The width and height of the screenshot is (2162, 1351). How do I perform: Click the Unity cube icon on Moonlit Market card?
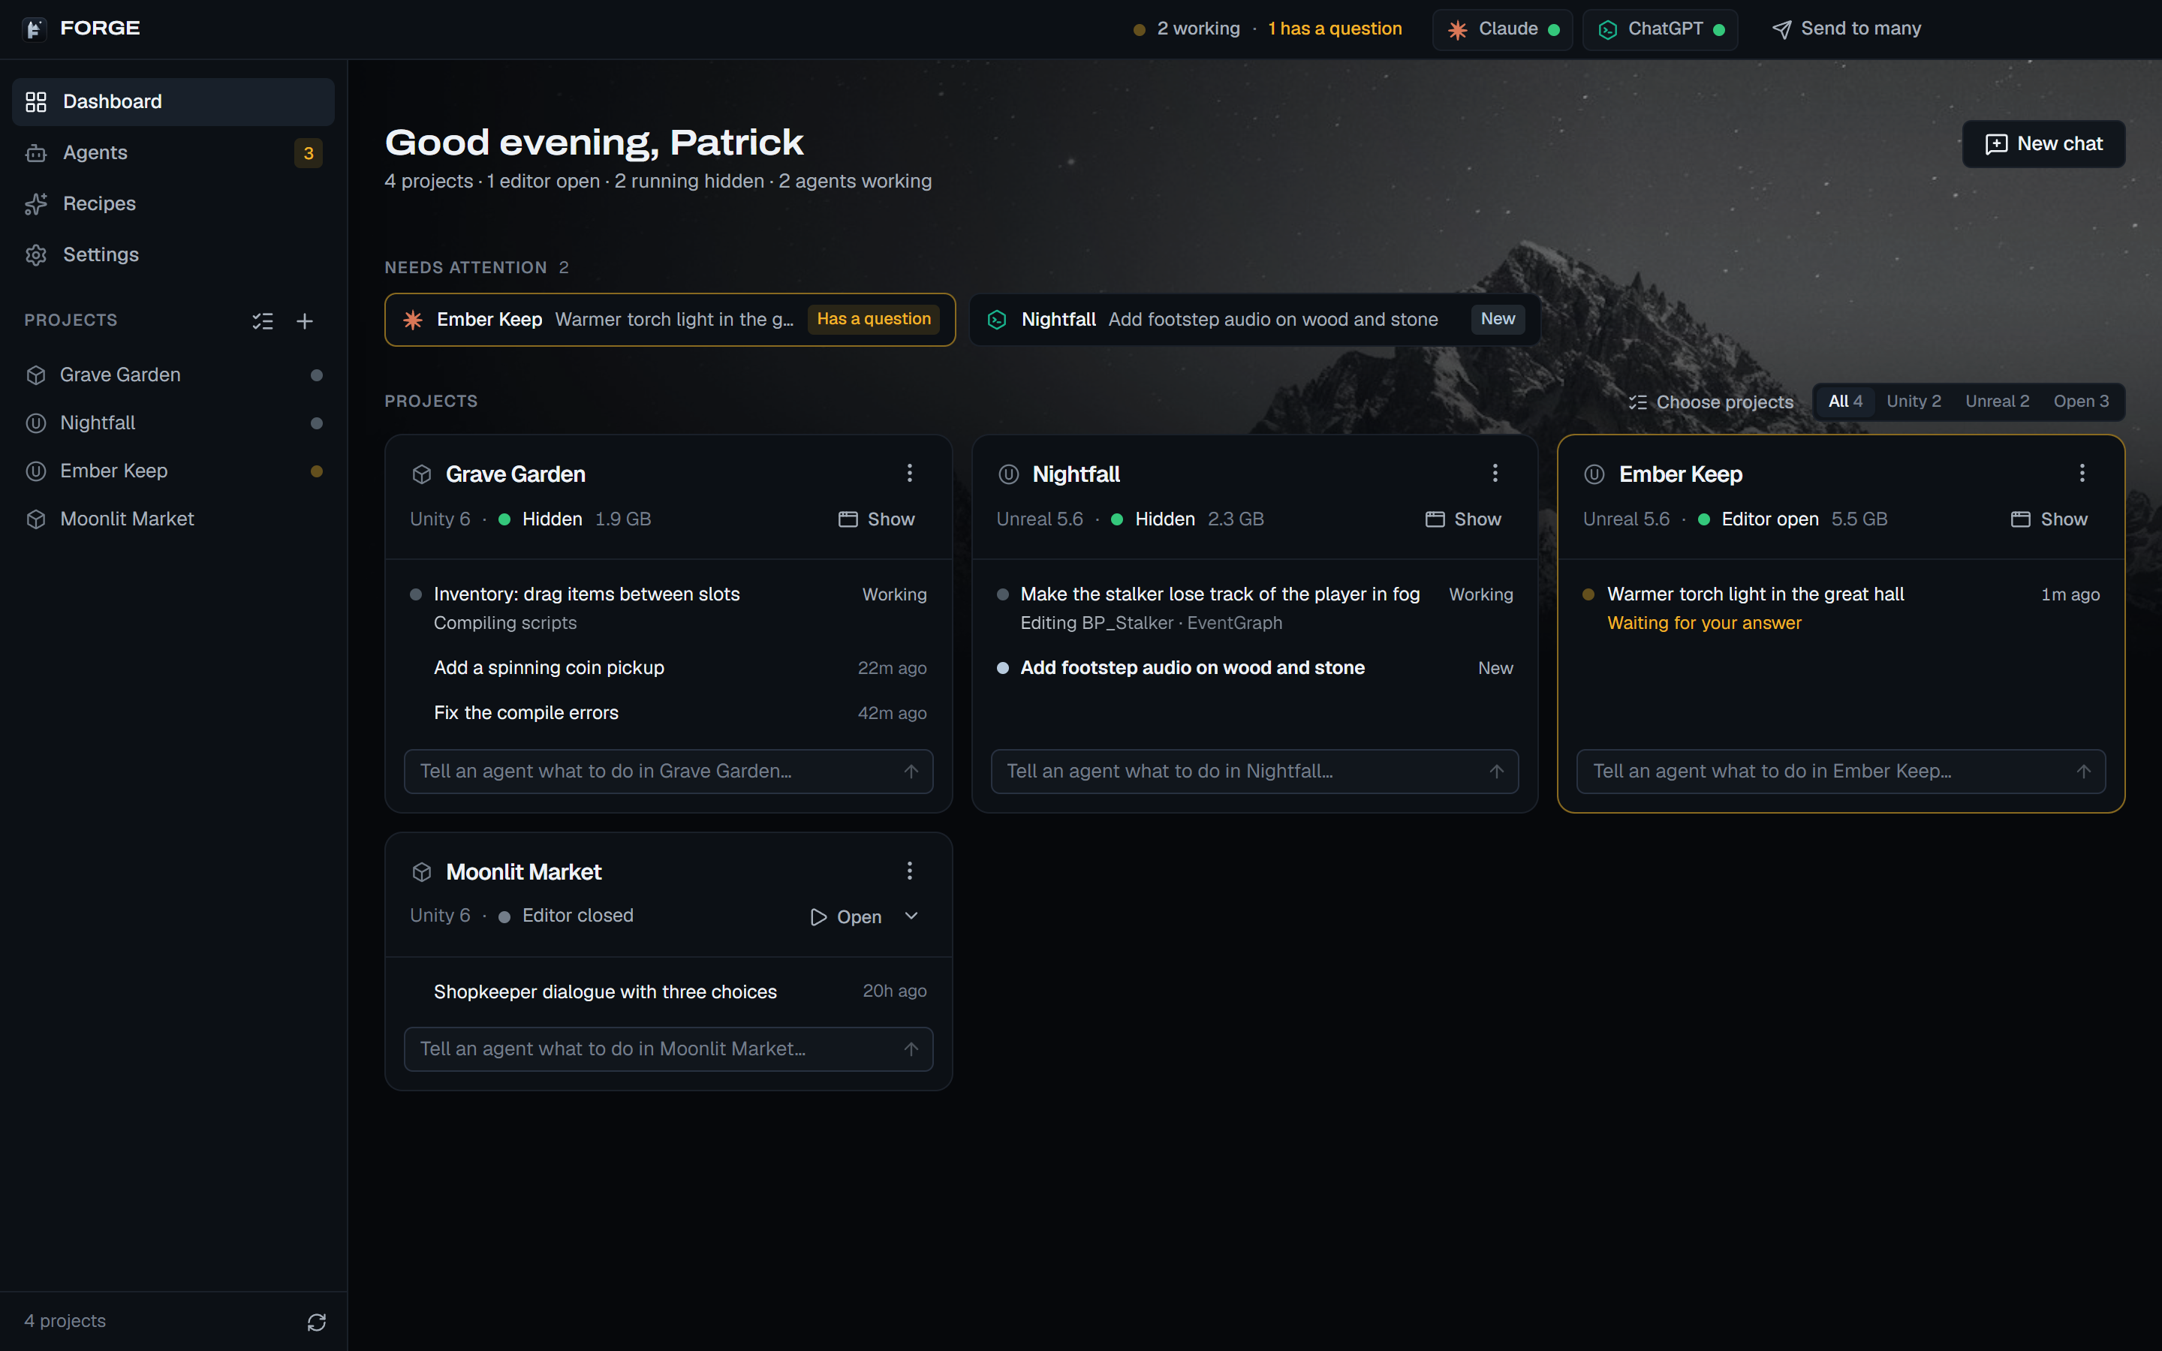(422, 872)
